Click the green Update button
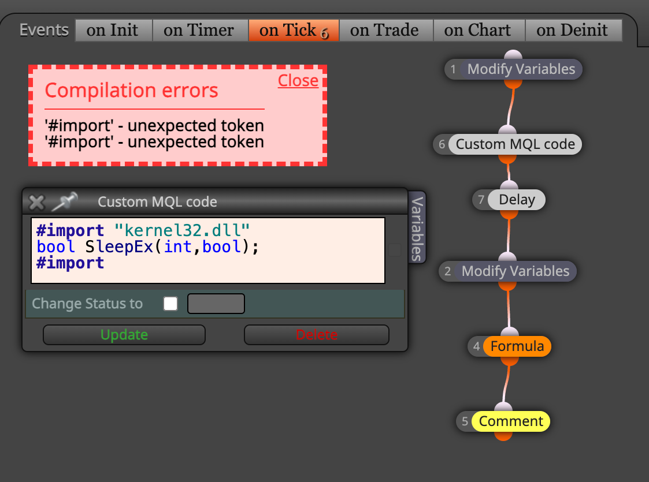Image resolution: width=649 pixels, height=482 pixels. pos(124,334)
